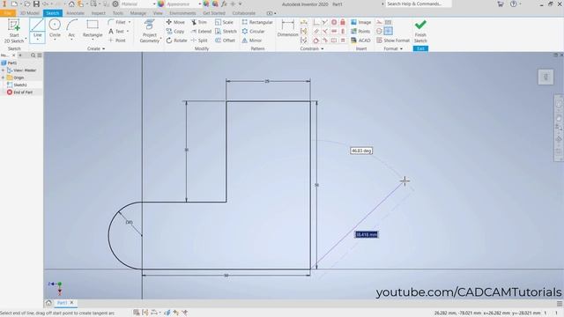The width and height of the screenshot is (564, 317).
Task: Pick the Point tool
Action: pyautogui.click(x=117, y=41)
